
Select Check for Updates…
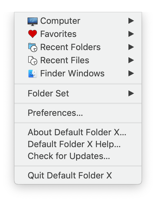point(69,156)
